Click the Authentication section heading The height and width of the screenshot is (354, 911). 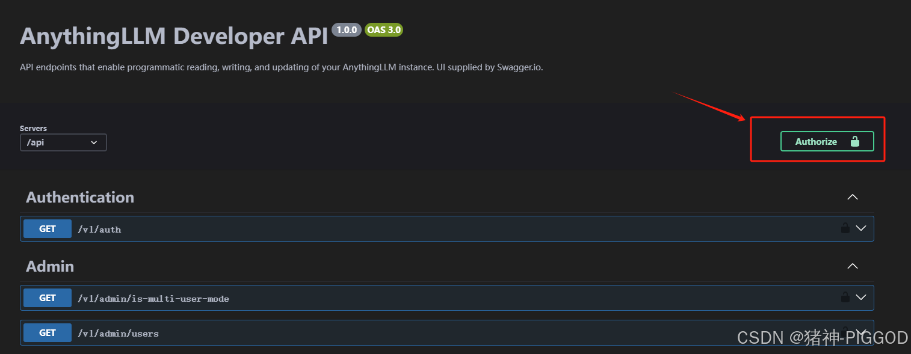pyautogui.click(x=80, y=197)
